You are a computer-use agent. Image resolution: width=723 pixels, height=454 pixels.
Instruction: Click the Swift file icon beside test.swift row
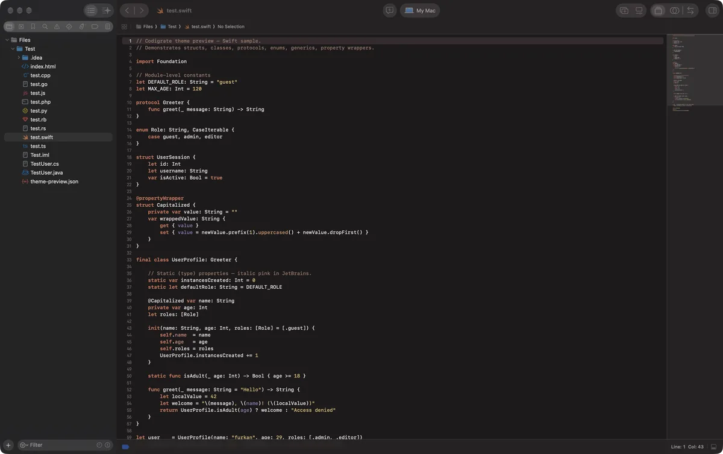point(25,137)
